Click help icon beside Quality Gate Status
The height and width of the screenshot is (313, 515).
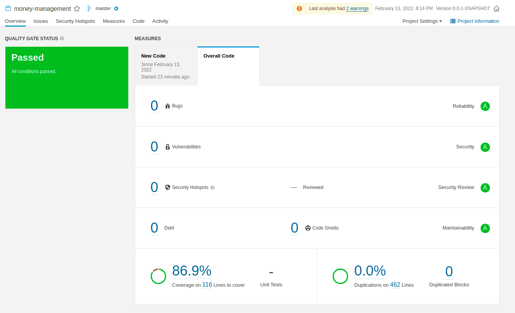(x=62, y=39)
